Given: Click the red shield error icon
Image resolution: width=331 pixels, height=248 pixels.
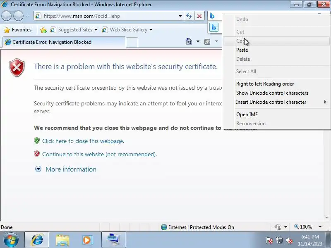Looking at the screenshot, I should point(17,67).
